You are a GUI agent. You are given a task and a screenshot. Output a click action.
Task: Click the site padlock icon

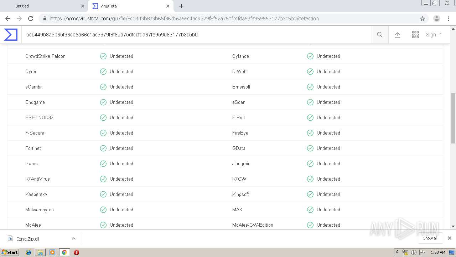tap(45, 19)
